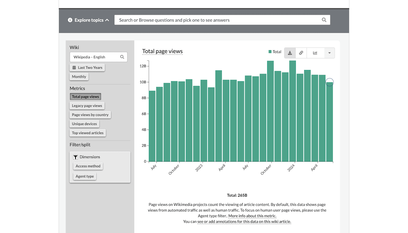Viewport: 408px width, 233px height.
Task: Click the download chart data icon
Action: click(x=290, y=53)
